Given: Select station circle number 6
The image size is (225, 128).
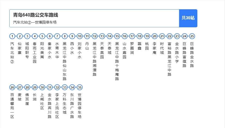Looking at the screenshot, I should (x=50, y=36).
